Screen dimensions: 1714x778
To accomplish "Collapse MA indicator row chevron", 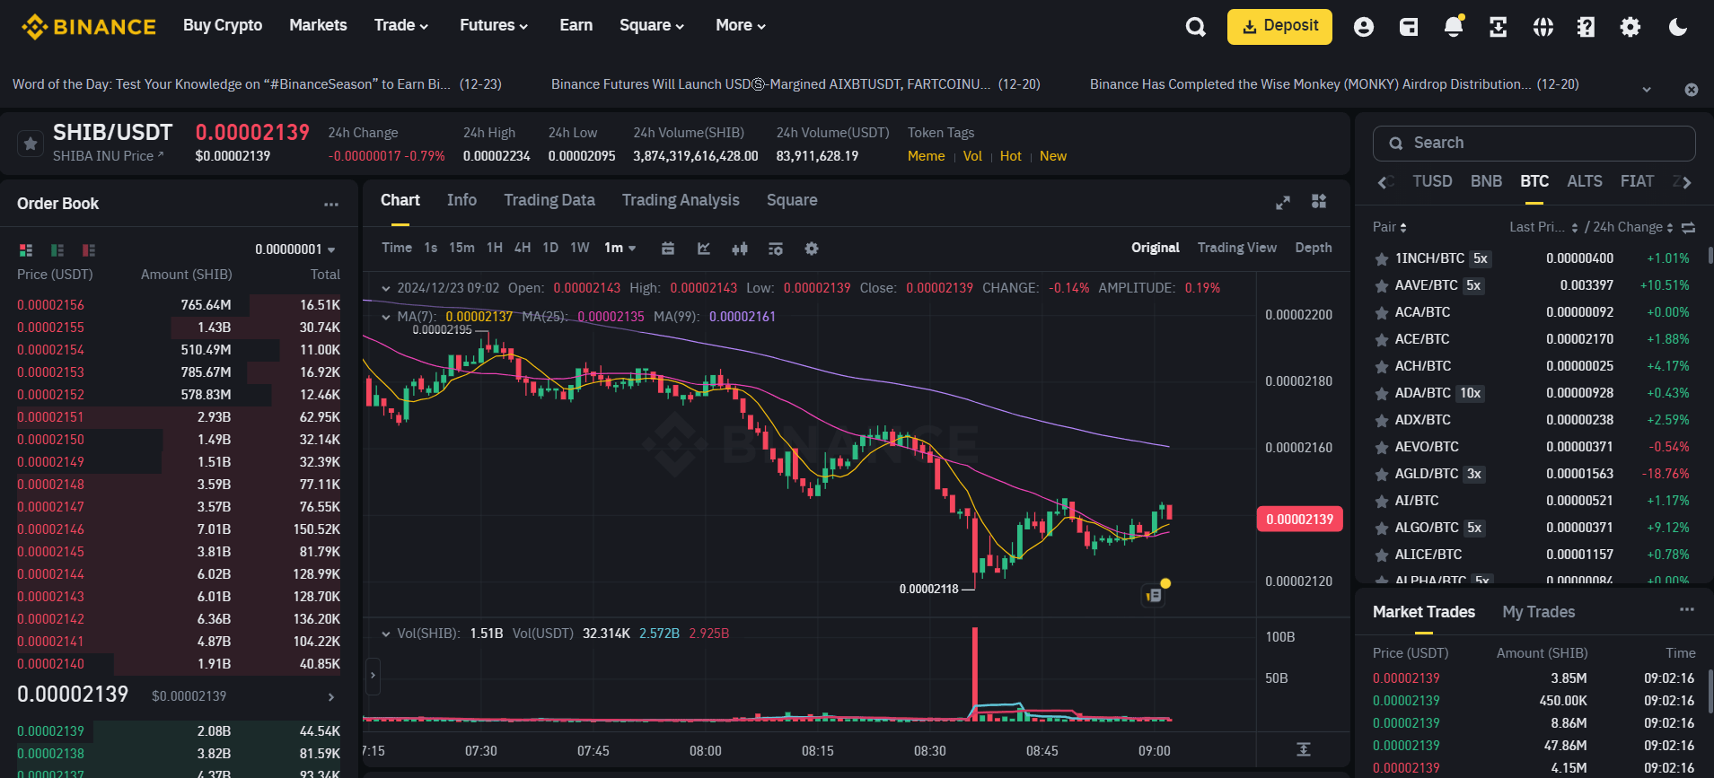I will coord(386,317).
